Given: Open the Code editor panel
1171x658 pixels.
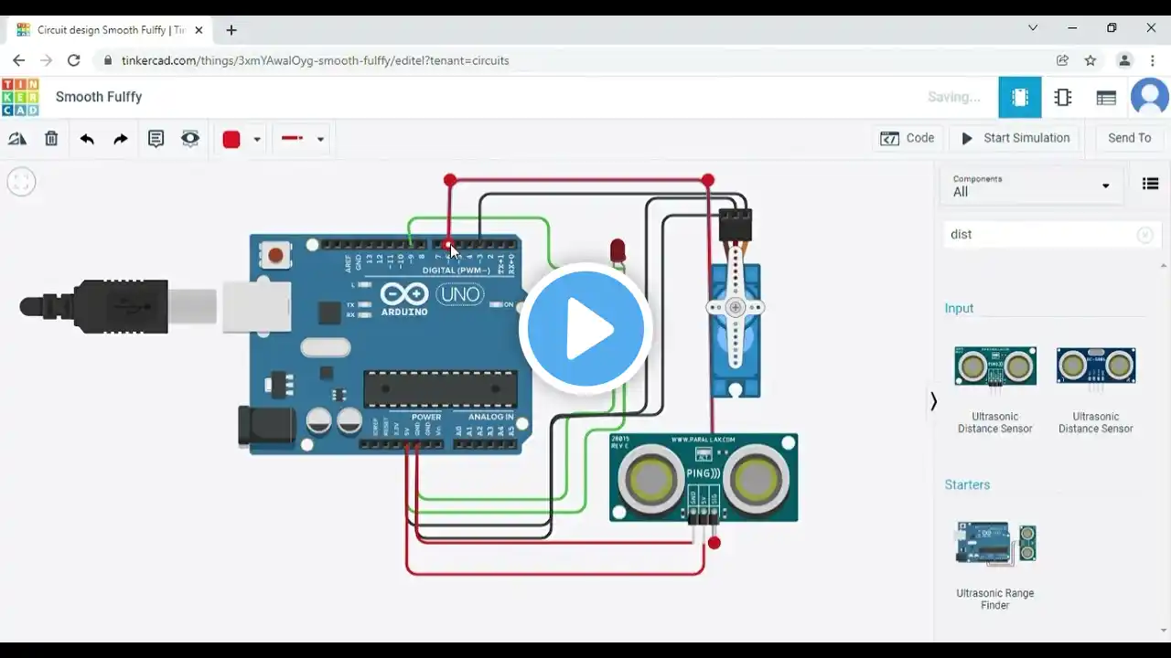Looking at the screenshot, I should 908,138.
